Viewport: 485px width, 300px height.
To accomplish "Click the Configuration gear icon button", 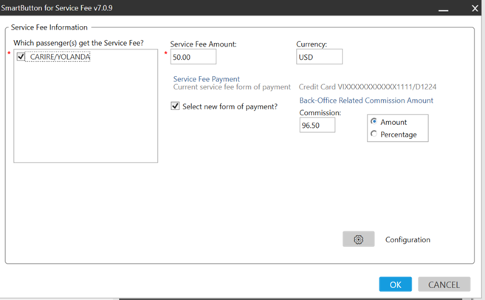I will tap(359, 239).
